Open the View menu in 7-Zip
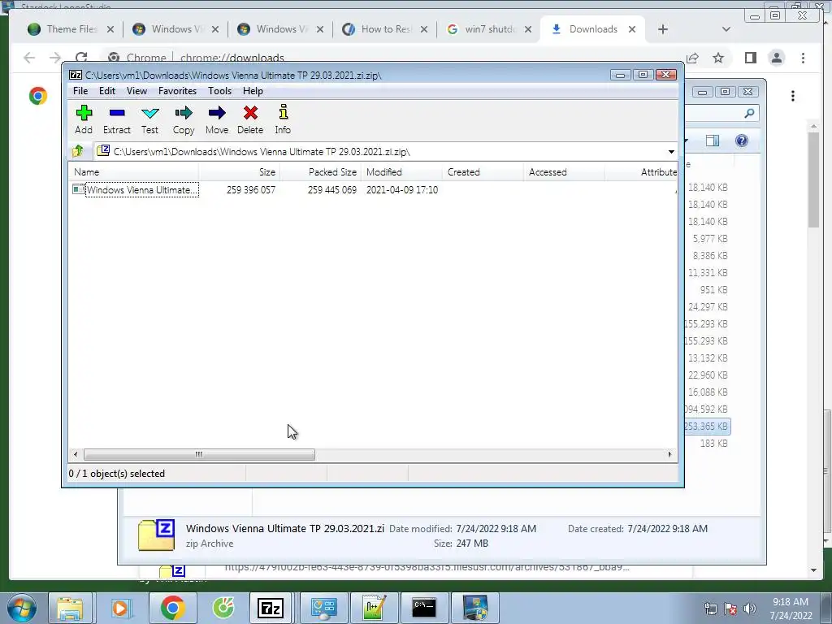832x624 pixels. 136,91
